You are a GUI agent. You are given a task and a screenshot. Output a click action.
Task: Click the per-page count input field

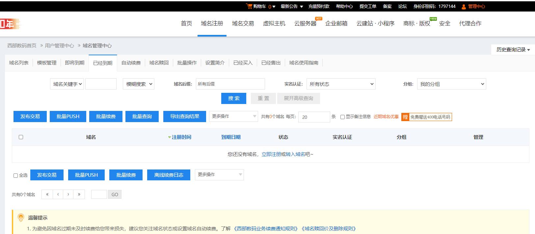[314, 117]
